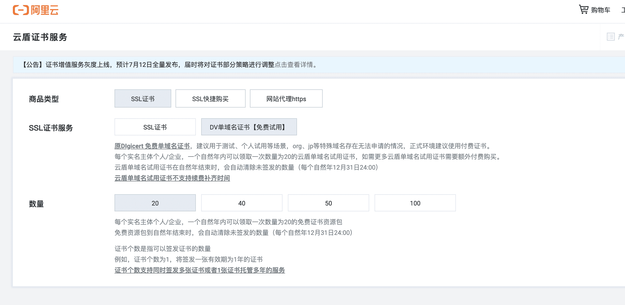
Task: Select the SSL证书 product type
Action: [143, 99]
